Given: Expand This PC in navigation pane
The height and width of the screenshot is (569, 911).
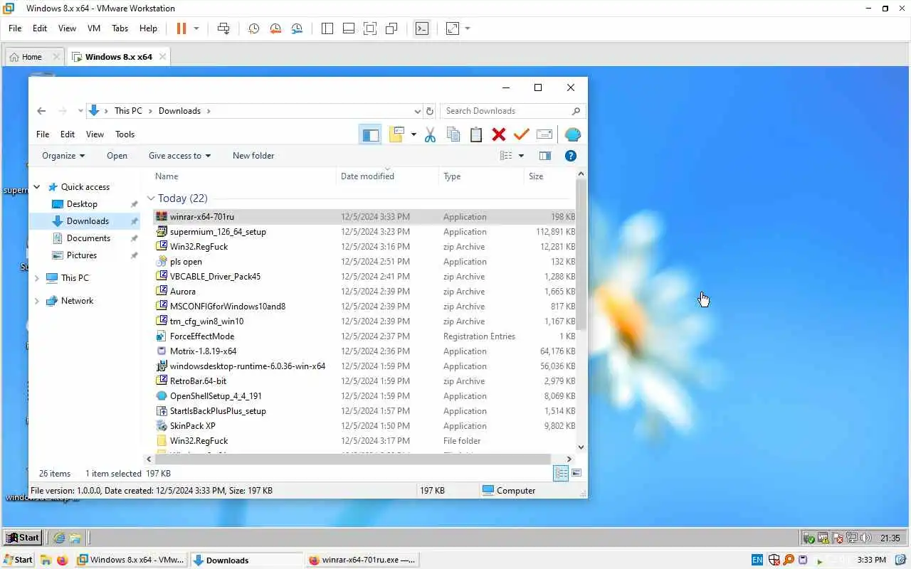Looking at the screenshot, I should (x=37, y=278).
